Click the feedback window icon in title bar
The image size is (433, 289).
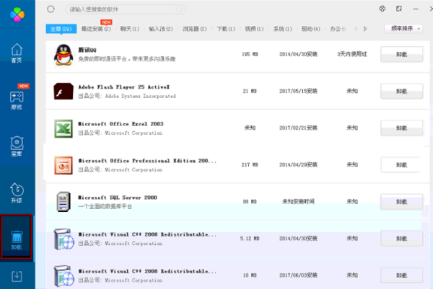[399, 9]
